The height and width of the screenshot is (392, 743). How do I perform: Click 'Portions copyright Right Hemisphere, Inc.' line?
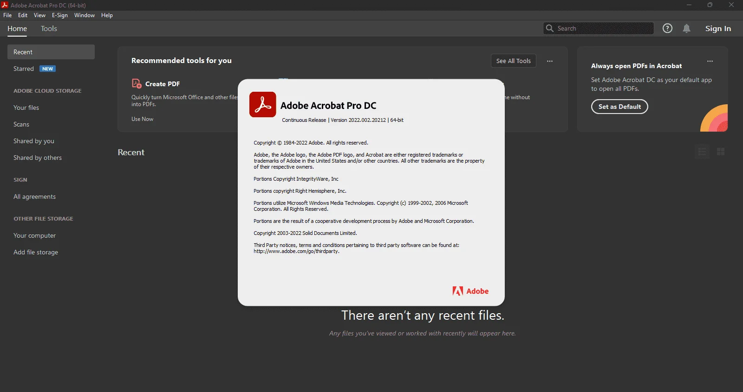[x=300, y=191]
